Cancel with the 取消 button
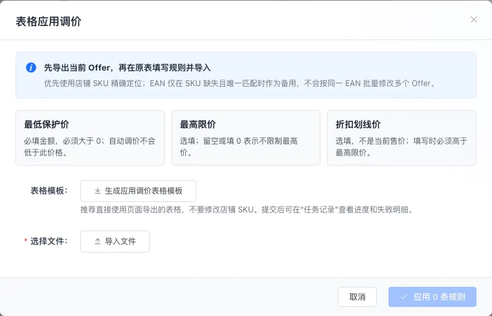The width and height of the screenshot is (492, 316). [357, 297]
